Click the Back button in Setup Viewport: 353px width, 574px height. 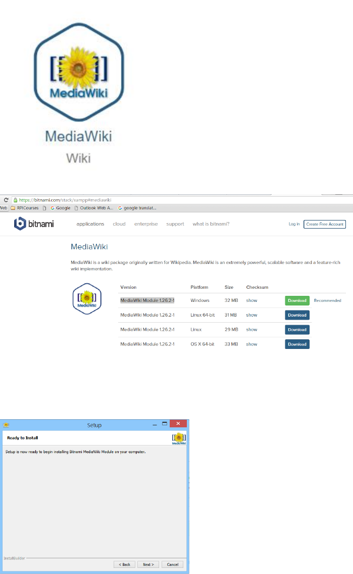[x=124, y=564]
